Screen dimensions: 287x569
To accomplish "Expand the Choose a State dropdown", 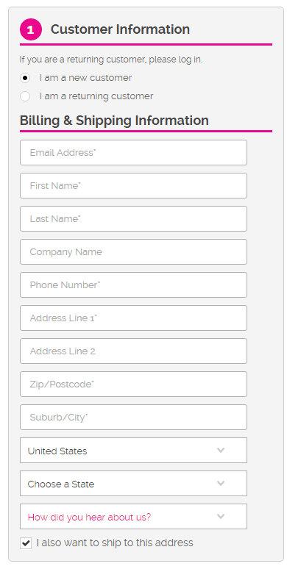I will click(x=133, y=484).
